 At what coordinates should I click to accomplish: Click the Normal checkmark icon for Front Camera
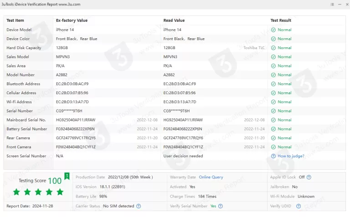(x=273, y=147)
